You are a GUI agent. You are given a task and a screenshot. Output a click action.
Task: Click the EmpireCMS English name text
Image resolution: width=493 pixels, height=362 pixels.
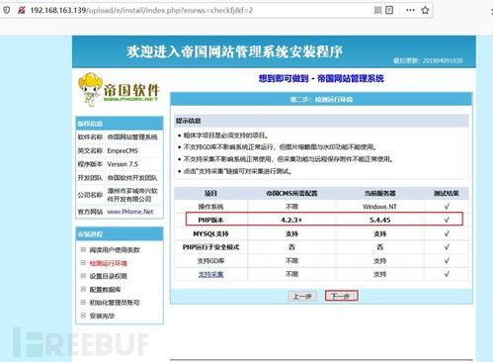point(123,150)
